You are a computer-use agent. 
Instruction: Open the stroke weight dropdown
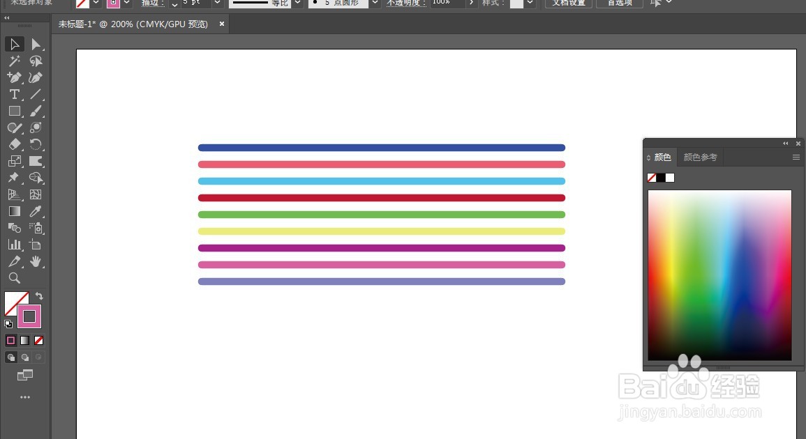coord(216,3)
